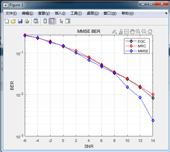Click the New Figure icon
This screenshot has width=170, height=152.
[x=6, y=21]
